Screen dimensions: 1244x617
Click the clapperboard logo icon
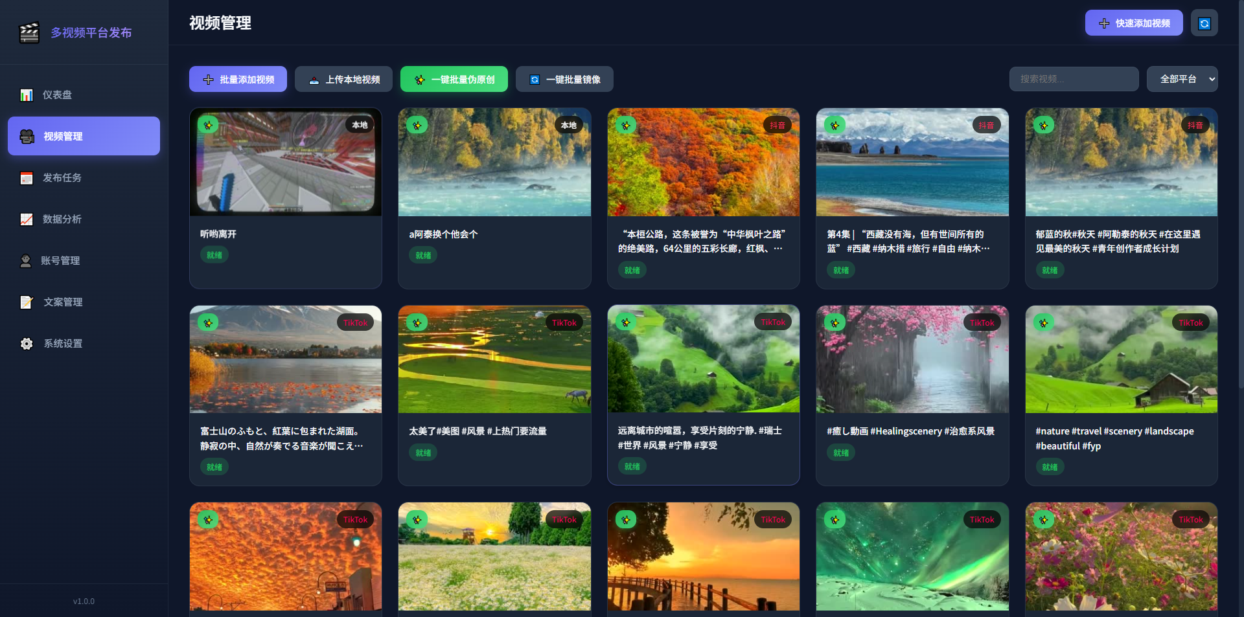coord(29,32)
